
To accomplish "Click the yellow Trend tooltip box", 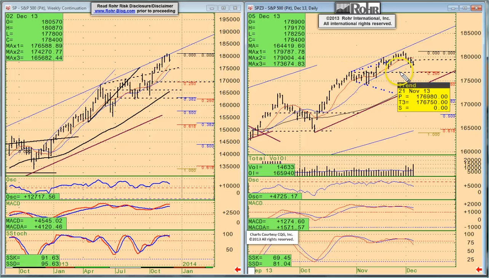I will pos(423,97).
